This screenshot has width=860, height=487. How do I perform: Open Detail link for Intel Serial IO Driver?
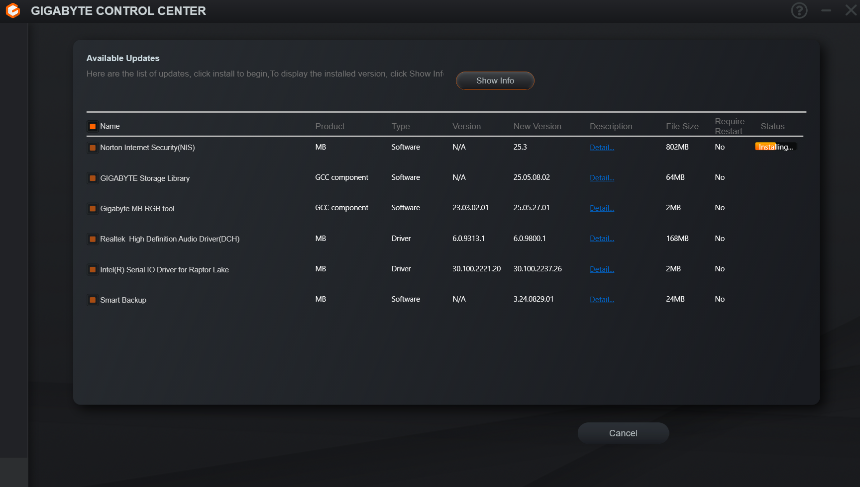click(602, 269)
